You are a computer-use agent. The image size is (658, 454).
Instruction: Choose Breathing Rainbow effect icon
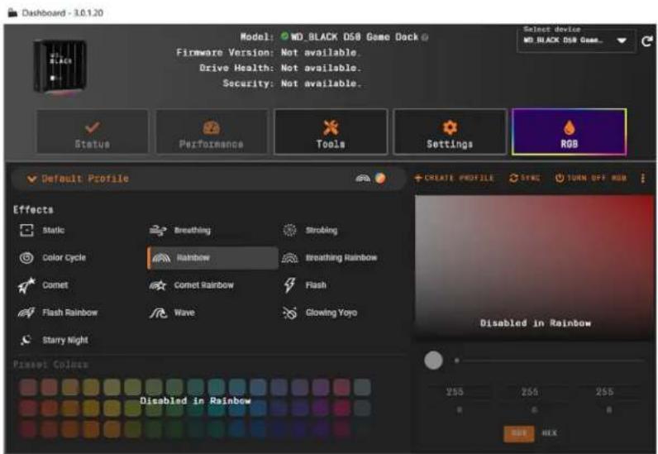coord(290,257)
